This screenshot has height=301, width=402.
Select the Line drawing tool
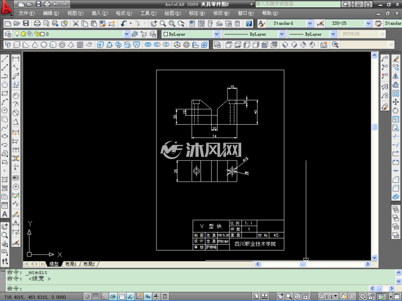click(x=4, y=59)
